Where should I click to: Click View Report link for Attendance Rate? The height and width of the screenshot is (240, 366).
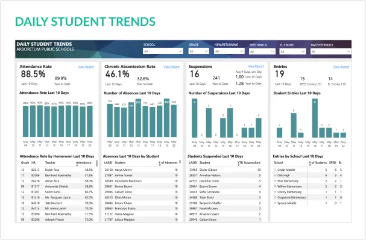(86, 67)
